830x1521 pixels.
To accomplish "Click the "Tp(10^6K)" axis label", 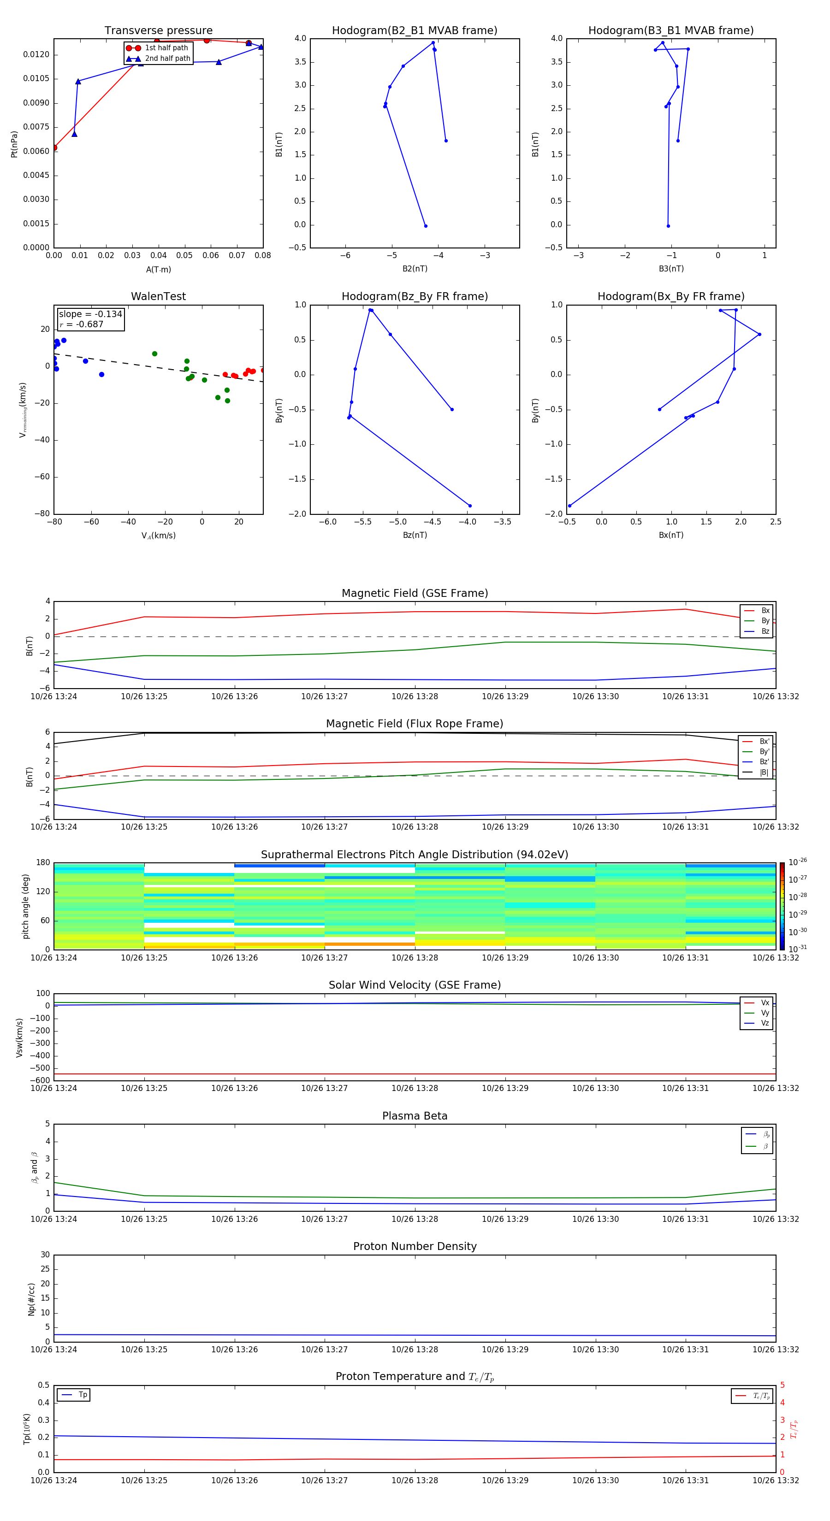I will click(27, 1429).
